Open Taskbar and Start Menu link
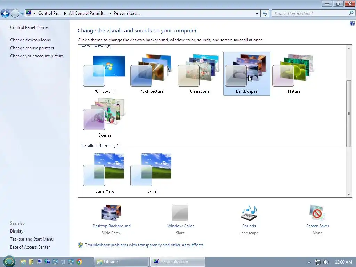Viewport: 356px width, 267px height. pyautogui.click(x=32, y=239)
